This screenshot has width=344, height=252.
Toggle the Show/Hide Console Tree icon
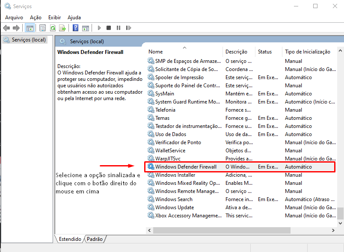point(30,28)
